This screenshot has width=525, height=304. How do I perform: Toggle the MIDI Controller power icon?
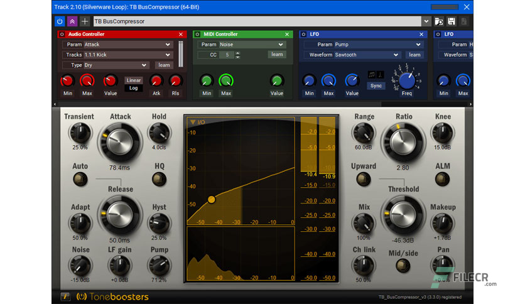click(x=198, y=34)
